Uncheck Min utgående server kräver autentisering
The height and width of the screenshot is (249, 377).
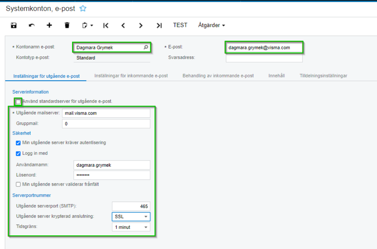click(18, 143)
